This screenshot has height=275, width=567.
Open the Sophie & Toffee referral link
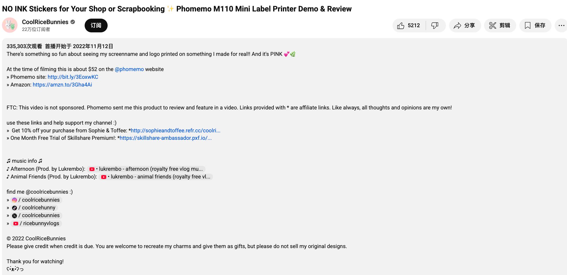coord(175,131)
